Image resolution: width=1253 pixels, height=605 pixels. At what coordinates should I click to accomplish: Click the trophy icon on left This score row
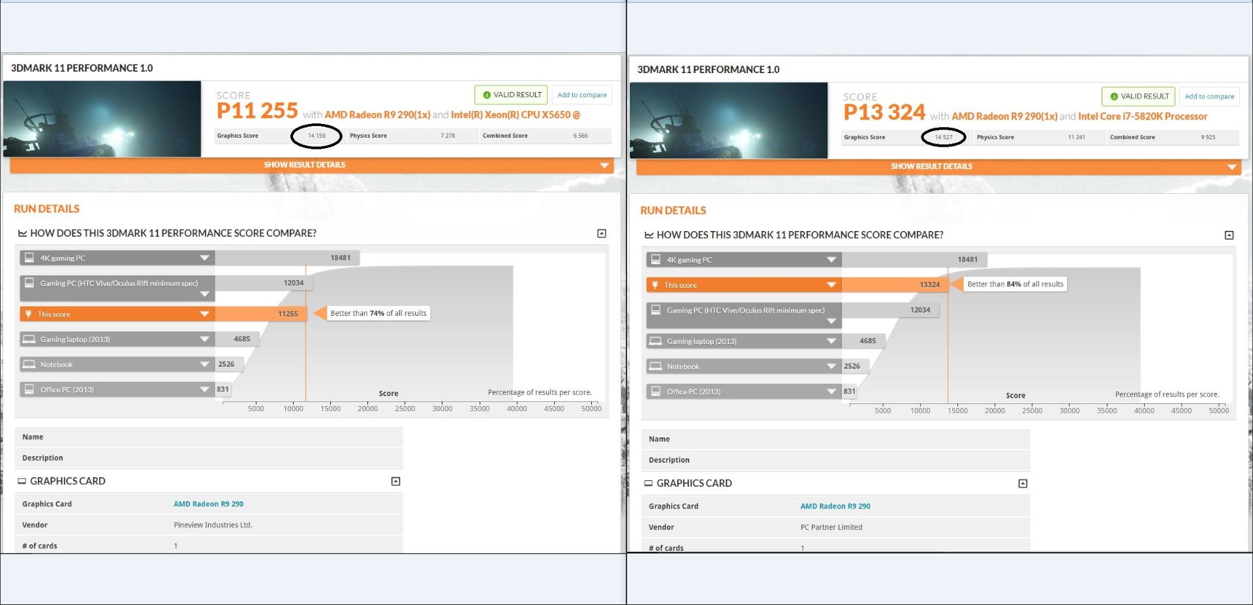(x=28, y=314)
